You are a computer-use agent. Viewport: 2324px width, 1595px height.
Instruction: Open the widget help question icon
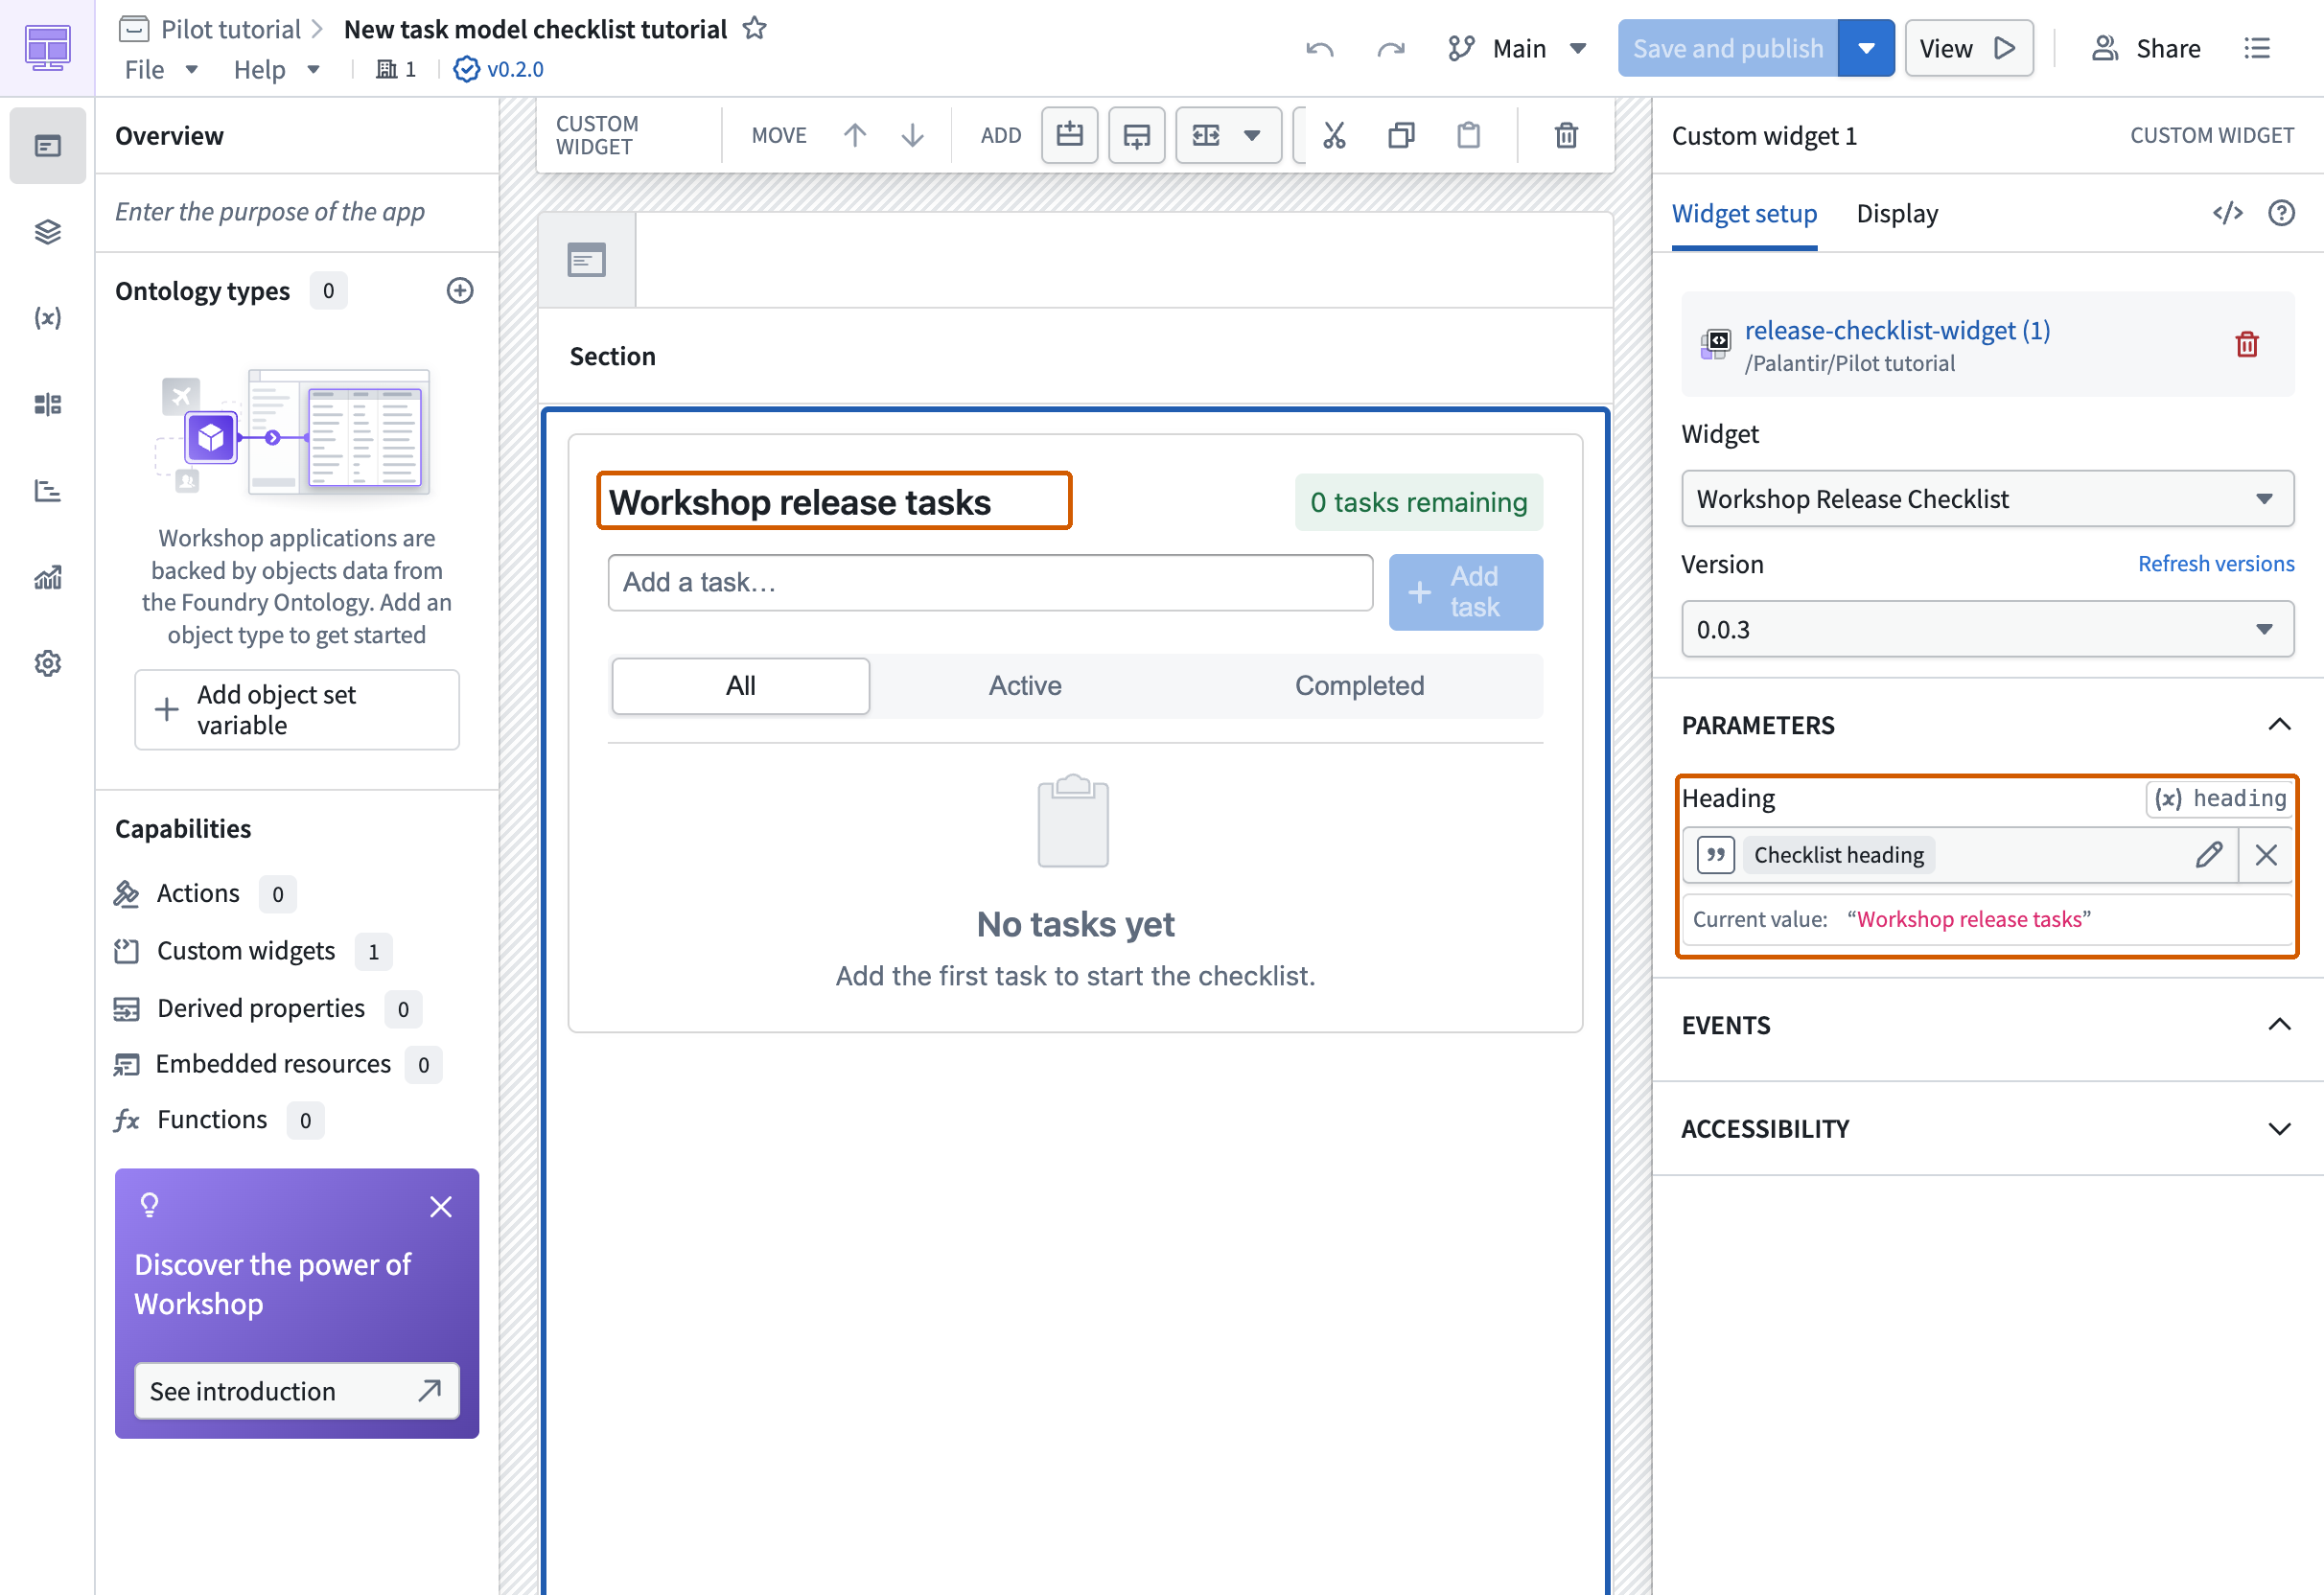(x=2281, y=213)
